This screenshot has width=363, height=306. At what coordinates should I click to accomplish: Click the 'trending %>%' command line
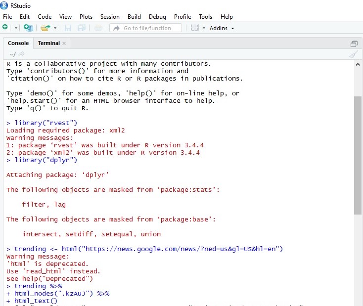34,286
